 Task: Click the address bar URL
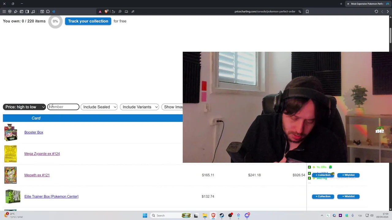[265, 12]
